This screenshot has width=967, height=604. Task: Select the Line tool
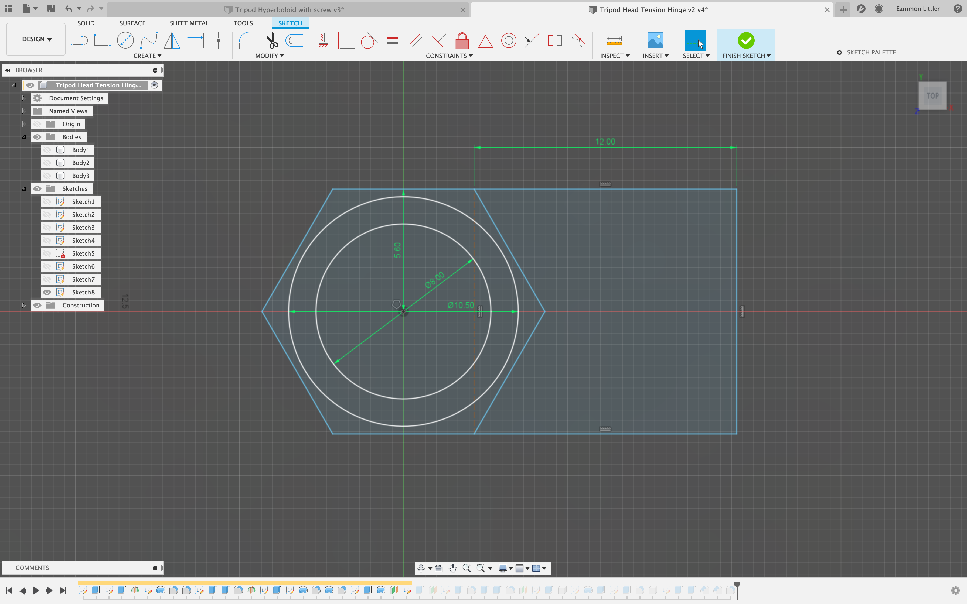coord(80,40)
